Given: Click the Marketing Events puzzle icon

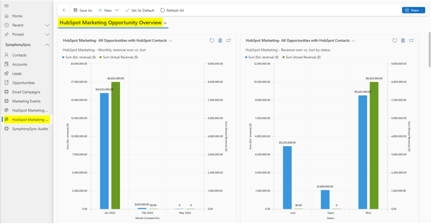Looking at the screenshot, I should coord(7,101).
